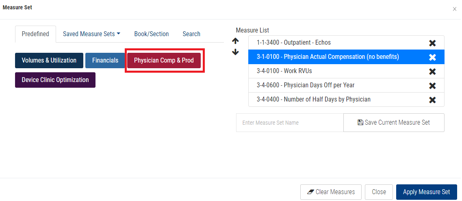Go to the Search tab

point(191,34)
